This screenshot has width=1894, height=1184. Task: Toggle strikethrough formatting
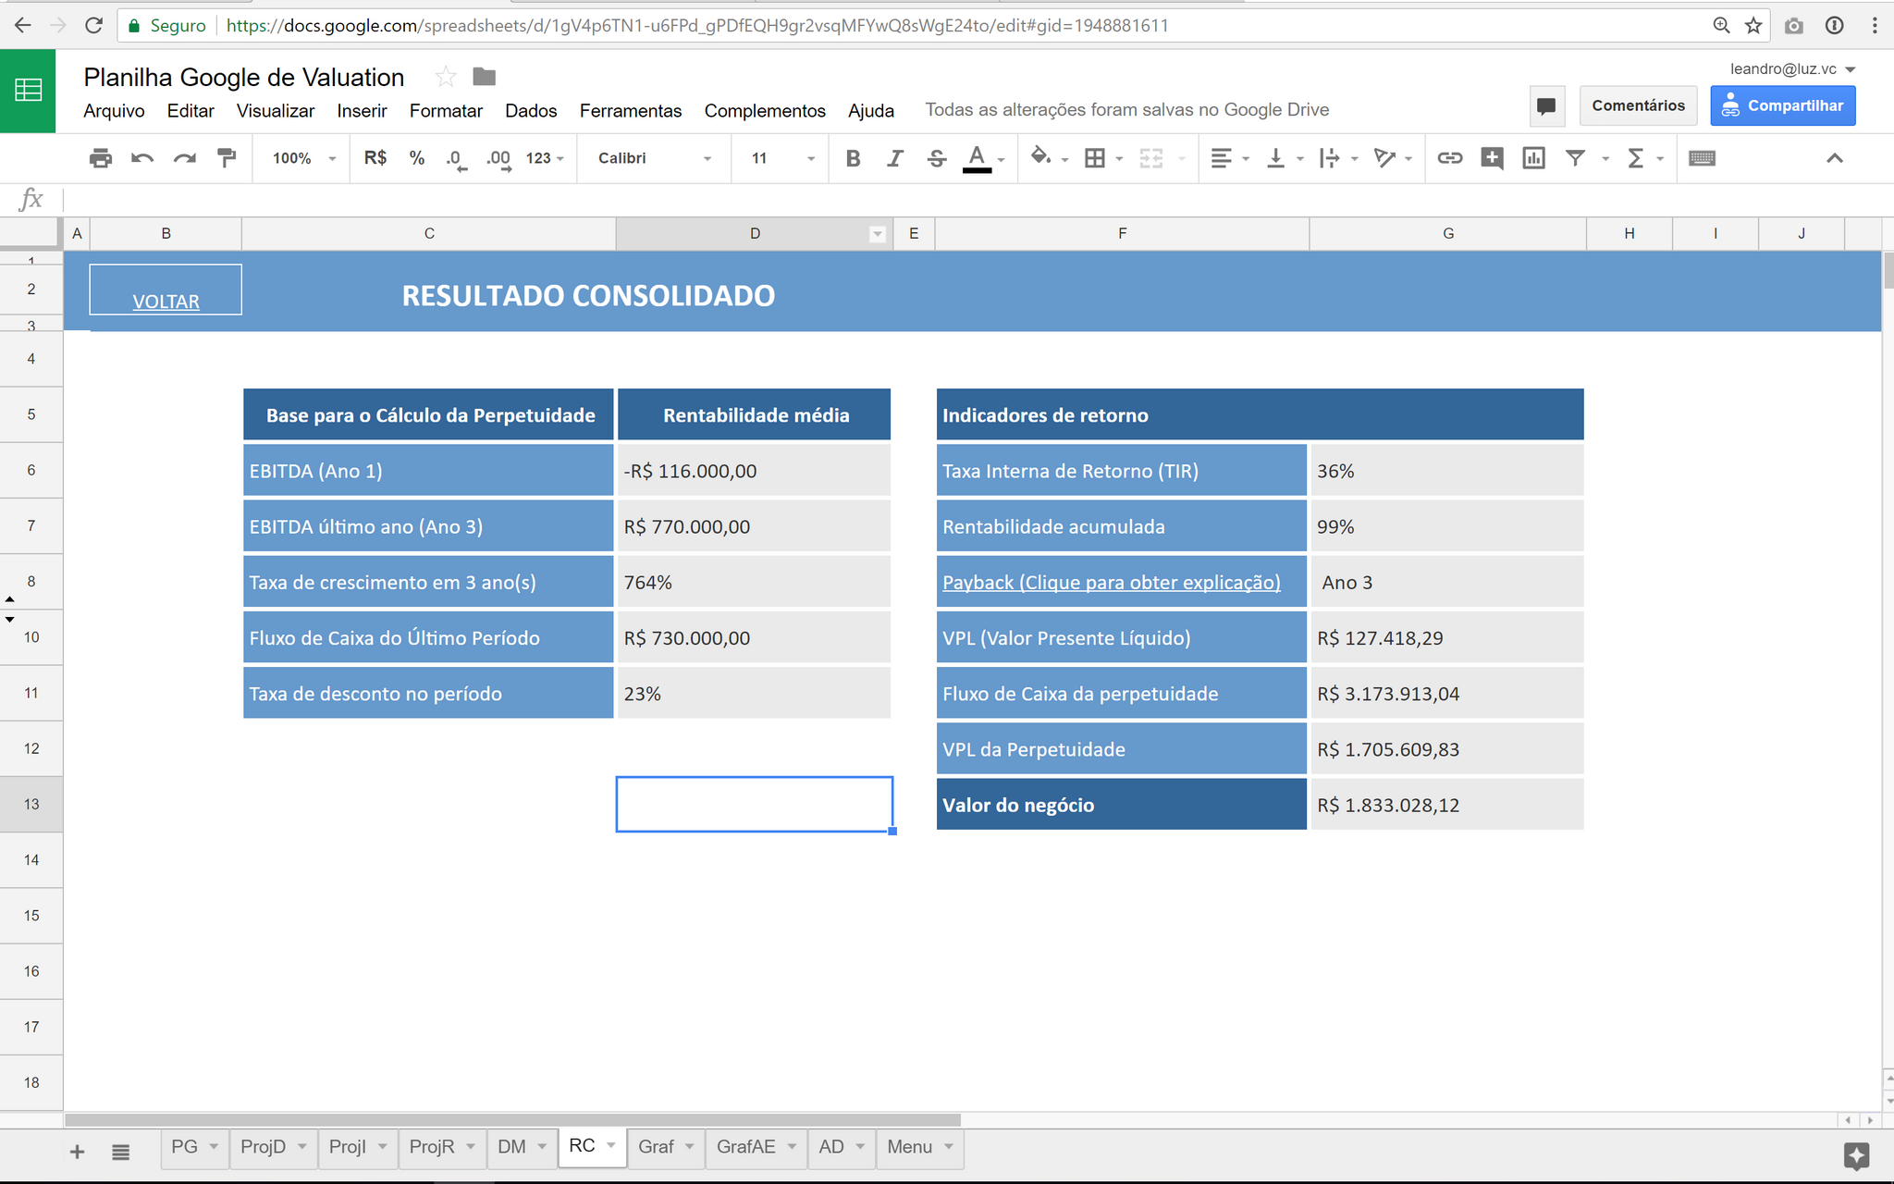(936, 158)
